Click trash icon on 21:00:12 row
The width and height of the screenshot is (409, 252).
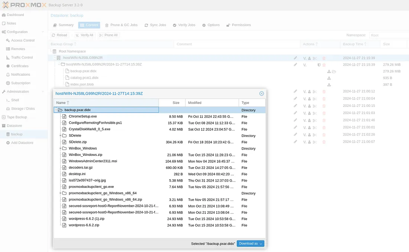click(x=324, y=92)
